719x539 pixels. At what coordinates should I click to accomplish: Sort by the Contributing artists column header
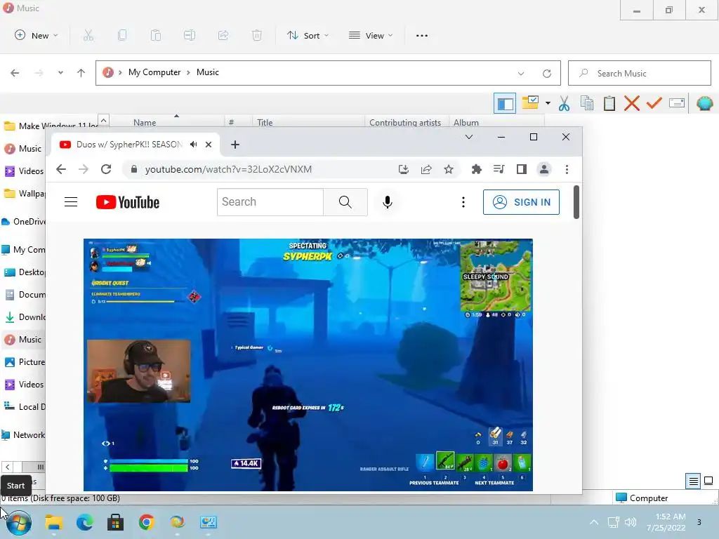pos(406,121)
